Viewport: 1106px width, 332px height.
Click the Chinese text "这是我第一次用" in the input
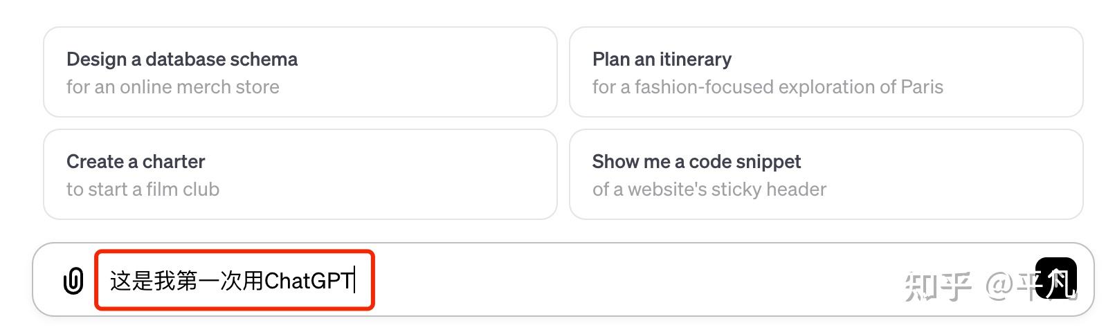(x=187, y=281)
